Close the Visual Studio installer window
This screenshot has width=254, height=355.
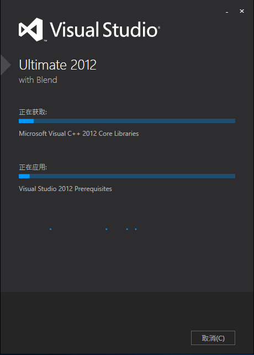[x=242, y=11]
